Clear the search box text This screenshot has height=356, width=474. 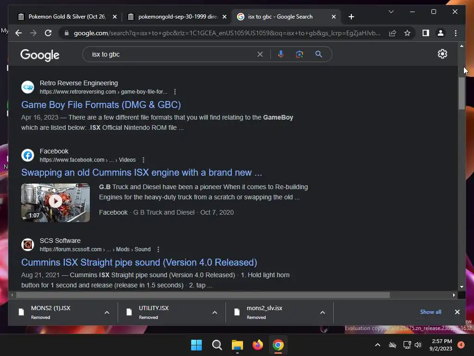260,54
